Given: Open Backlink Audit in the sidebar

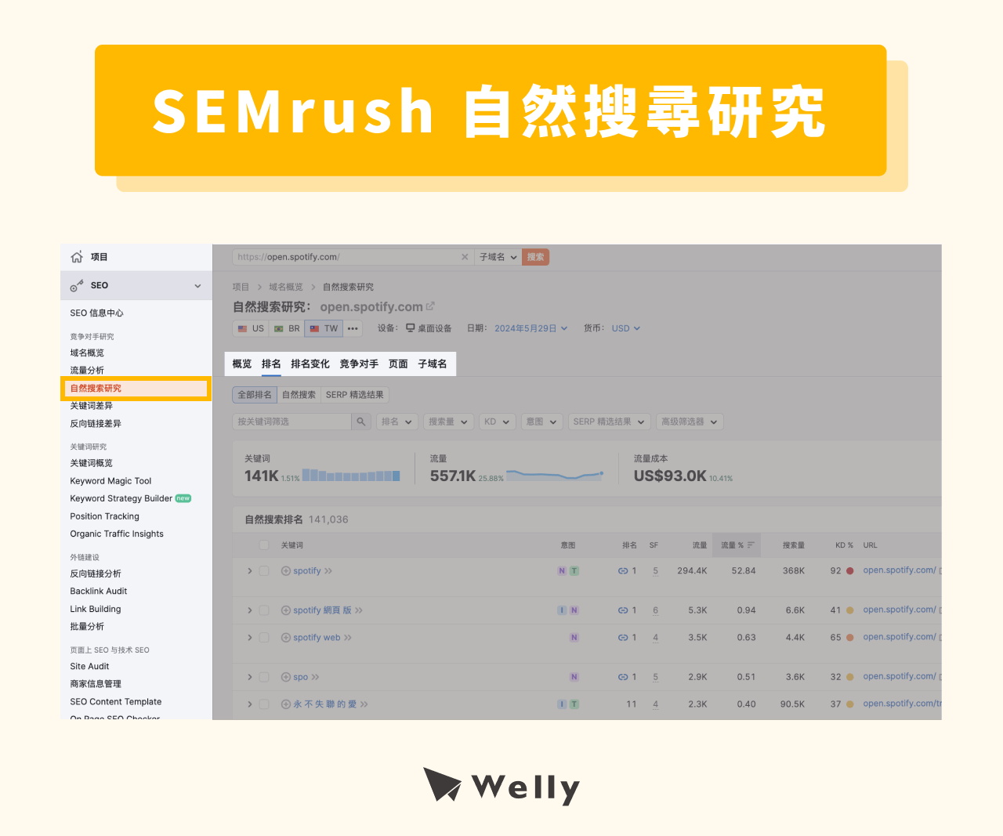Looking at the screenshot, I should pos(98,592).
